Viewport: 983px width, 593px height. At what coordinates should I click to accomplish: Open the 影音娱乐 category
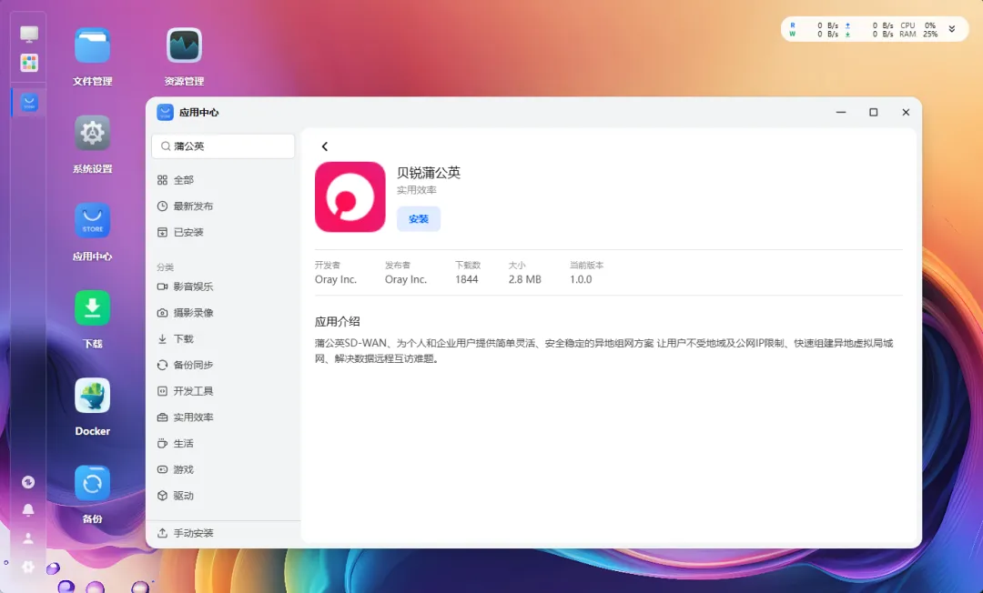pos(193,286)
